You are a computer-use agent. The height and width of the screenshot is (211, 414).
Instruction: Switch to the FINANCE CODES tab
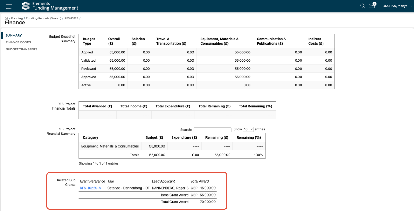18,42
